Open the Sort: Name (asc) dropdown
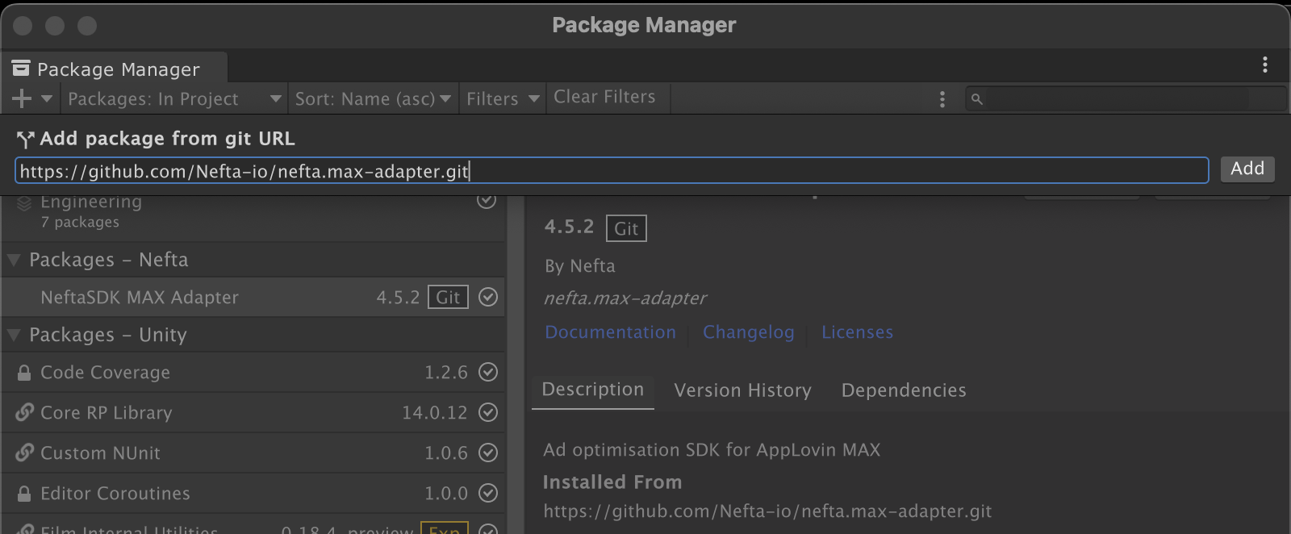Screen dimensions: 1291x534 373,99
